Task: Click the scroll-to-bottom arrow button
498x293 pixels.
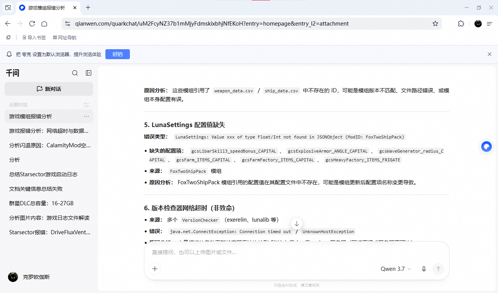Action: coord(297,224)
